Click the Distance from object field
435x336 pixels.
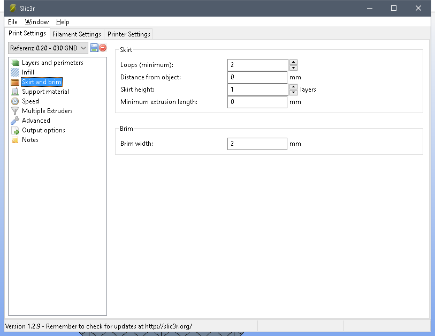[x=257, y=77]
